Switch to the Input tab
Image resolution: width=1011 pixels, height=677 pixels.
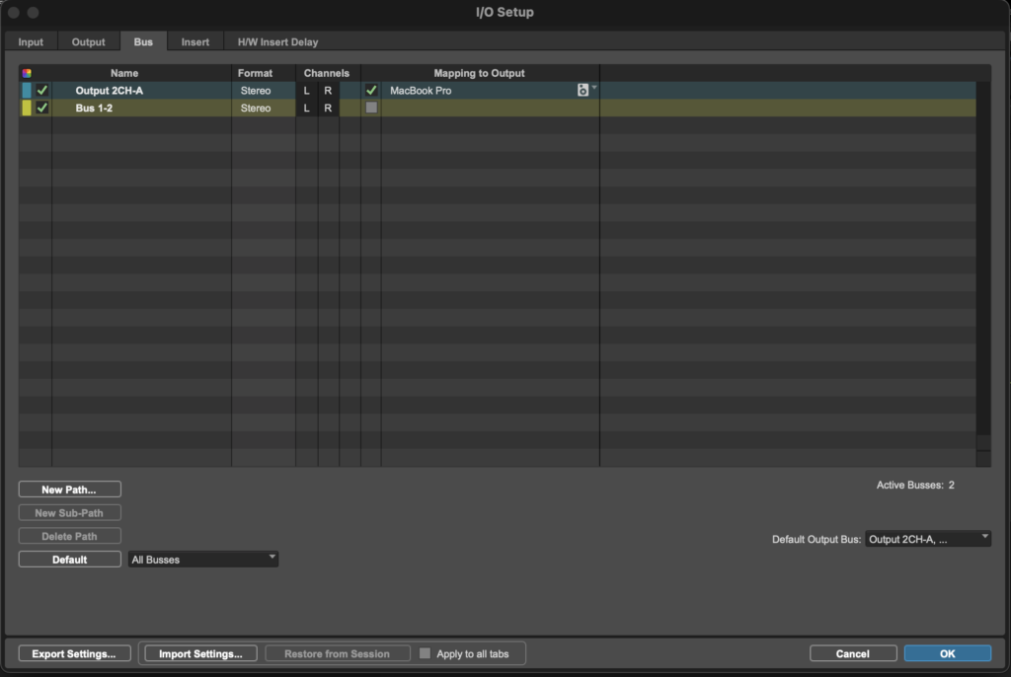click(31, 42)
